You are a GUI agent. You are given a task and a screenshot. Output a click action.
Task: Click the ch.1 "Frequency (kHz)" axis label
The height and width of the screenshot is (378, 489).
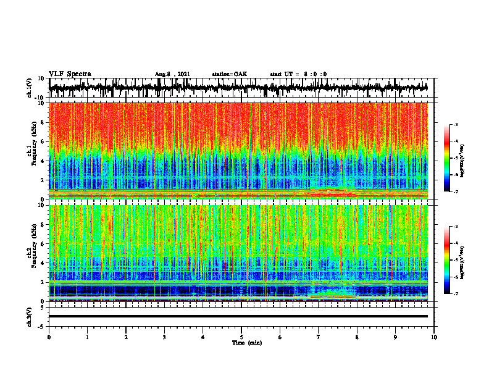[x=35, y=143]
